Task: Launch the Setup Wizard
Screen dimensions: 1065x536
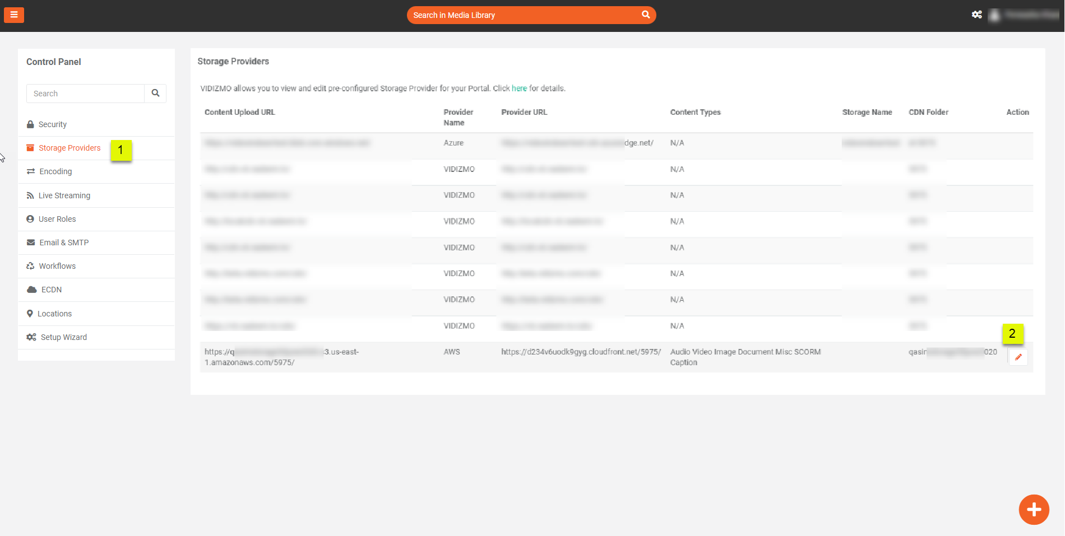Action: [x=63, y=337]
